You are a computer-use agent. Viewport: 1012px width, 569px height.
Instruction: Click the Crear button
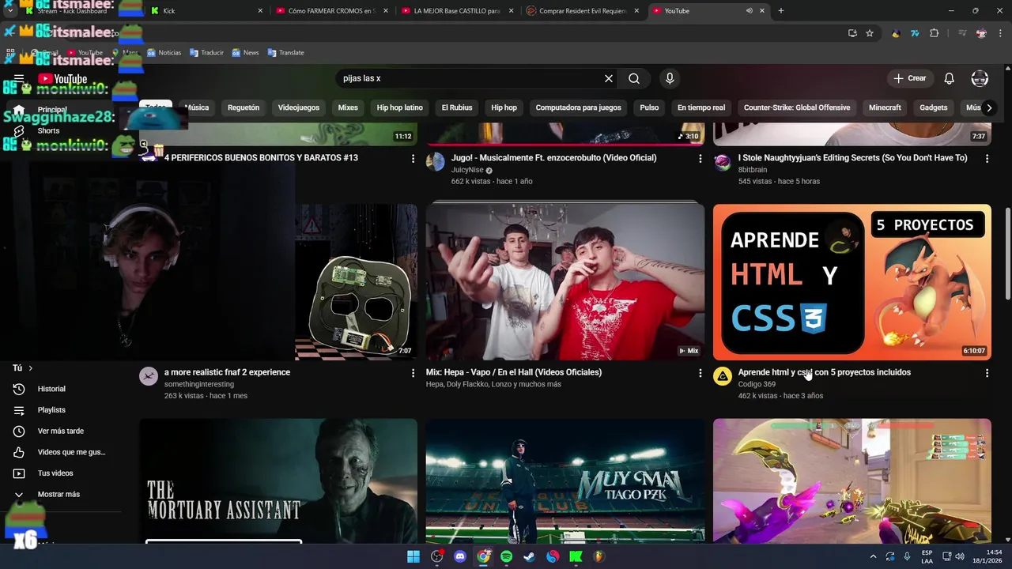tap(909, 78)
